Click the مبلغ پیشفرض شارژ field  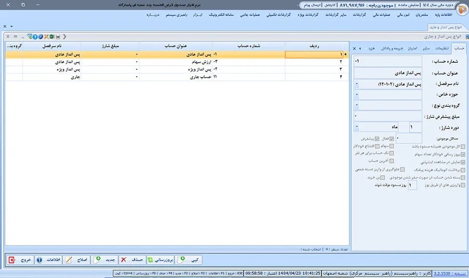[388, 116]
